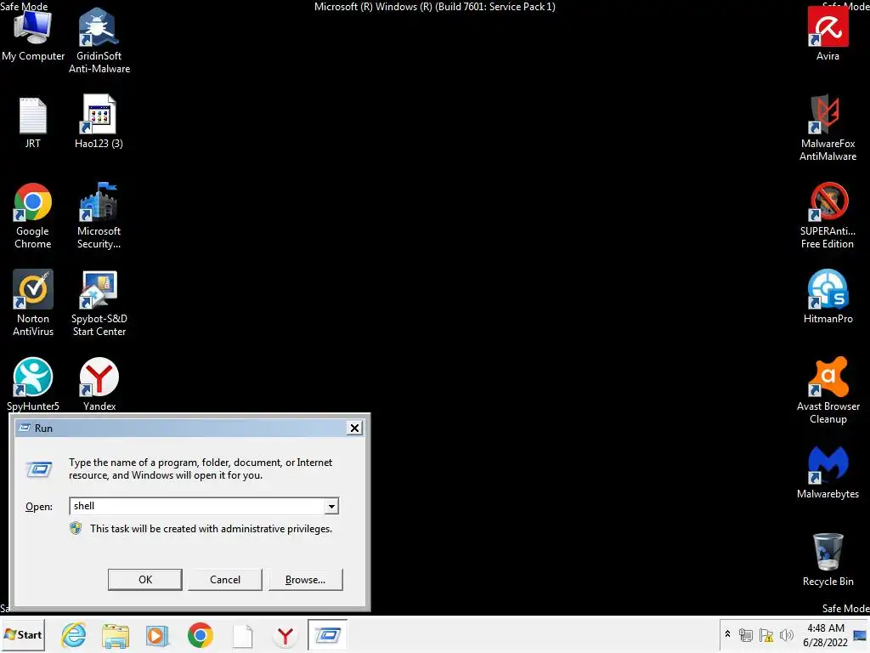Open Malwarebytes desktop shortcut
Screen dimensions: 870x653
click(x=828, y=472)
